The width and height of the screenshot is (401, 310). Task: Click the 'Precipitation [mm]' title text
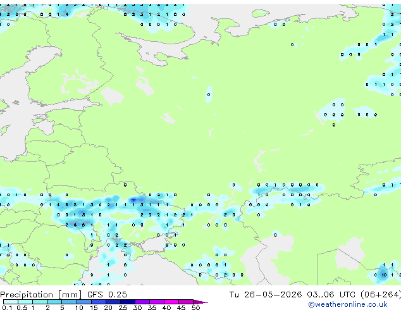pyautogui.click(x=41, y=295)
